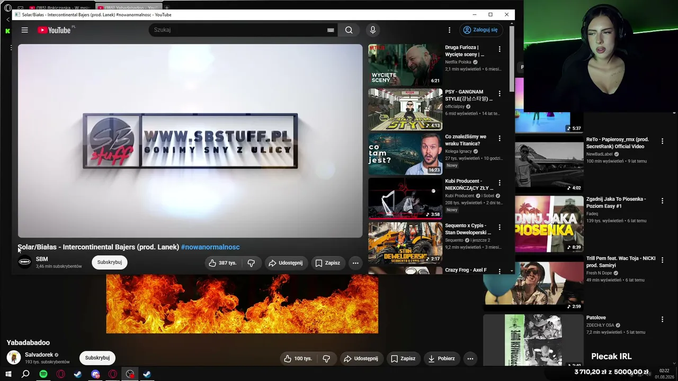This screenshot has width=678, height=381.
Task: Open more actions for Yabadabadoo video
Action: tap(470, 359)
